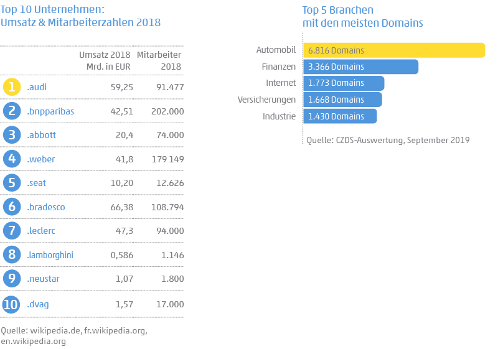Click the Umsatz 2018 column header

click(x=105, y=60)
